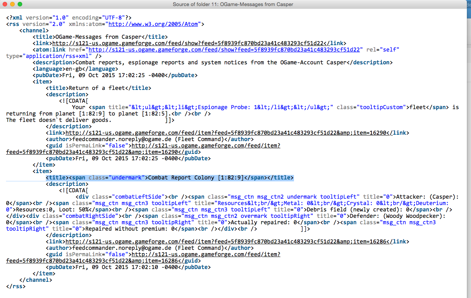Open the feed/show URL in the channel link tag

pyautogui.click(x=188, y=43)
